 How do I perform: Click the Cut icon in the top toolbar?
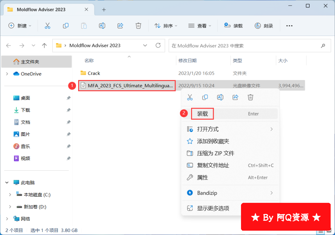click(47, 26)
